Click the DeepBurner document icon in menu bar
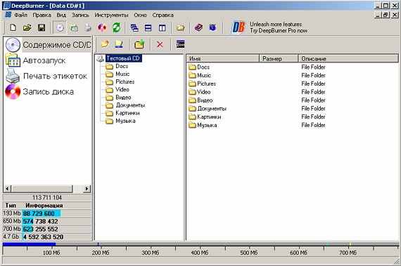The height and width of the screenshot is (266, 401). click(x=8, y=15)
